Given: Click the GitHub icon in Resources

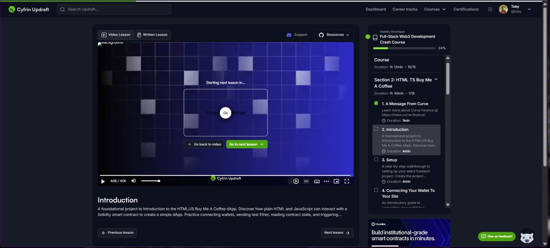Looking at the screenshot, I should pos(321,35).
